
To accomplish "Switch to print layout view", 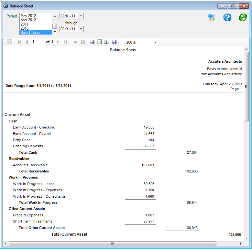I will pyautogui.click(x=100, y=42).
